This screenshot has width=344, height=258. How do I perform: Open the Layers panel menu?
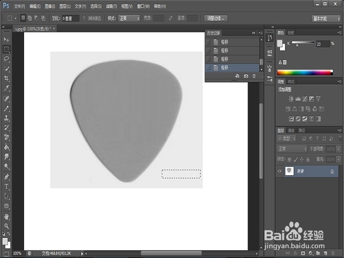pyautogui.click(x=340, y=130)
